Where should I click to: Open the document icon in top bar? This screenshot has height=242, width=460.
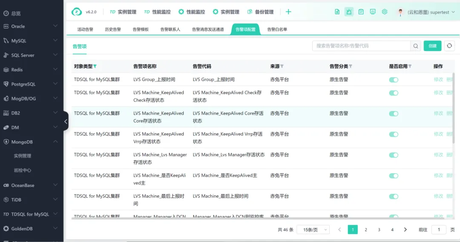(x=337, y=12)
